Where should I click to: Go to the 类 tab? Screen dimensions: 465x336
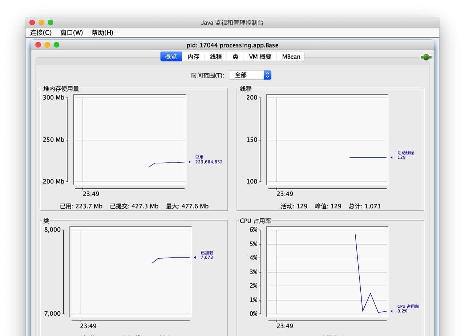[235, 57]
